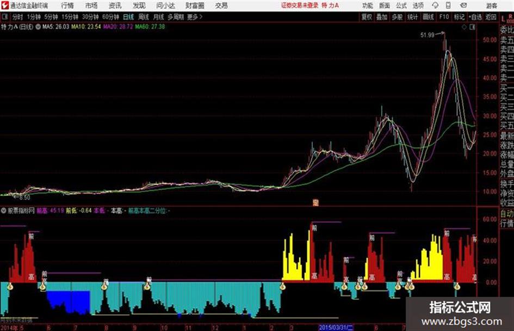Switch to 分时 chart period

click(x=17, y=17)
